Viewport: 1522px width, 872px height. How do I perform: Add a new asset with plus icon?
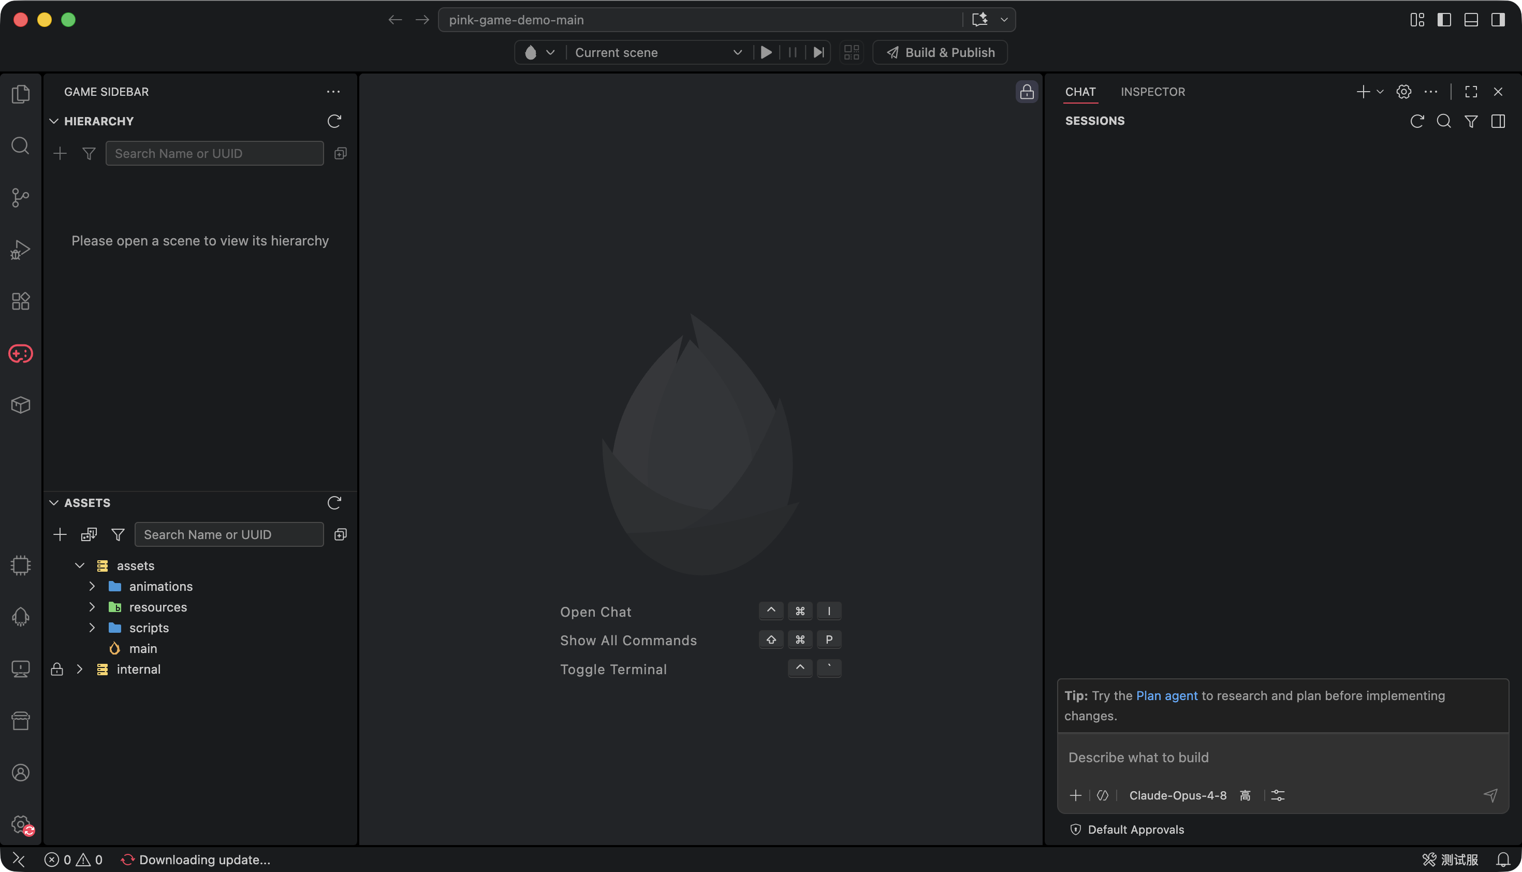(60, 534)
